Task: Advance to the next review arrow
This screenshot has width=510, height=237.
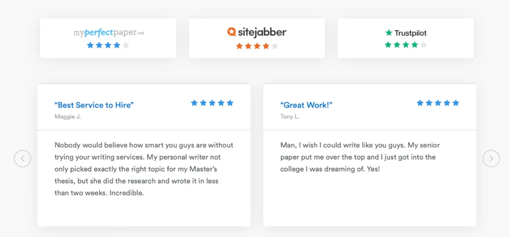Action: (491, 159)
